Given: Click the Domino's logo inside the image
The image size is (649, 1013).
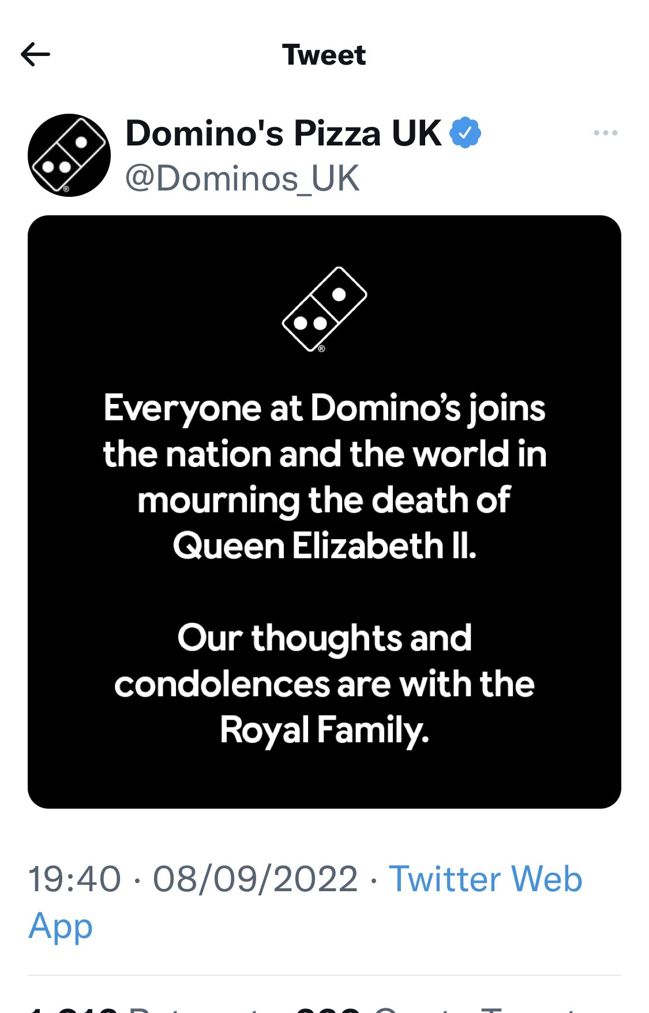Looking at the screenshot, I should point(324,309).
